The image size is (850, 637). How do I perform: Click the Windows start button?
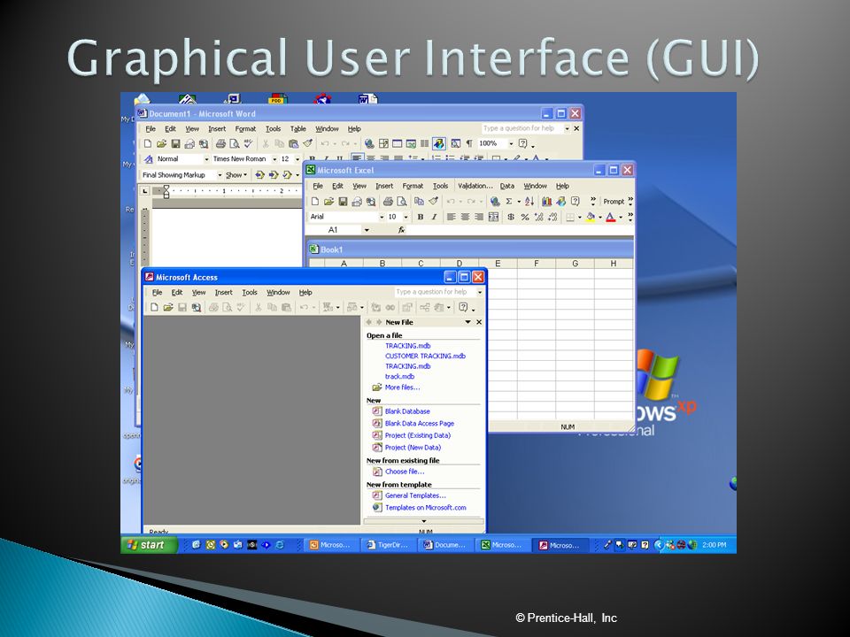click(149, 545)
